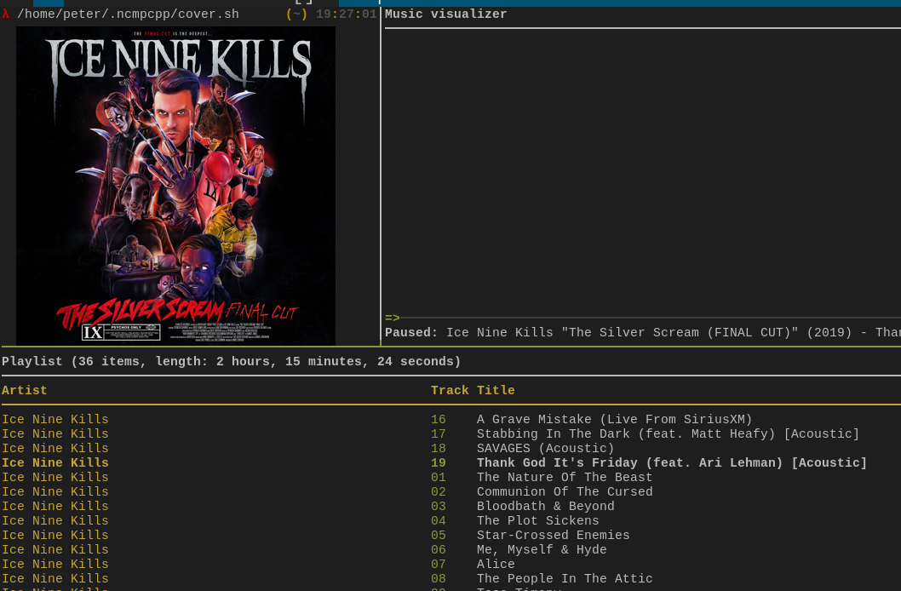This screenshot has height=591, width=901.
Task: Click the Paused status label
Action: click(411, 333)
